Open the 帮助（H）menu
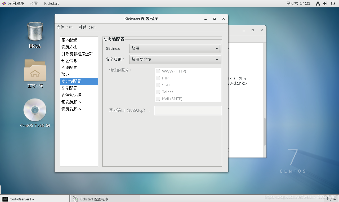Viewport: 339px width, 202px height. point(87,27)
